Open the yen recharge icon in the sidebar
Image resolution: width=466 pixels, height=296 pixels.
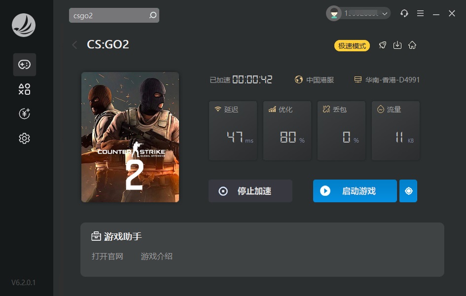(24, 113)
